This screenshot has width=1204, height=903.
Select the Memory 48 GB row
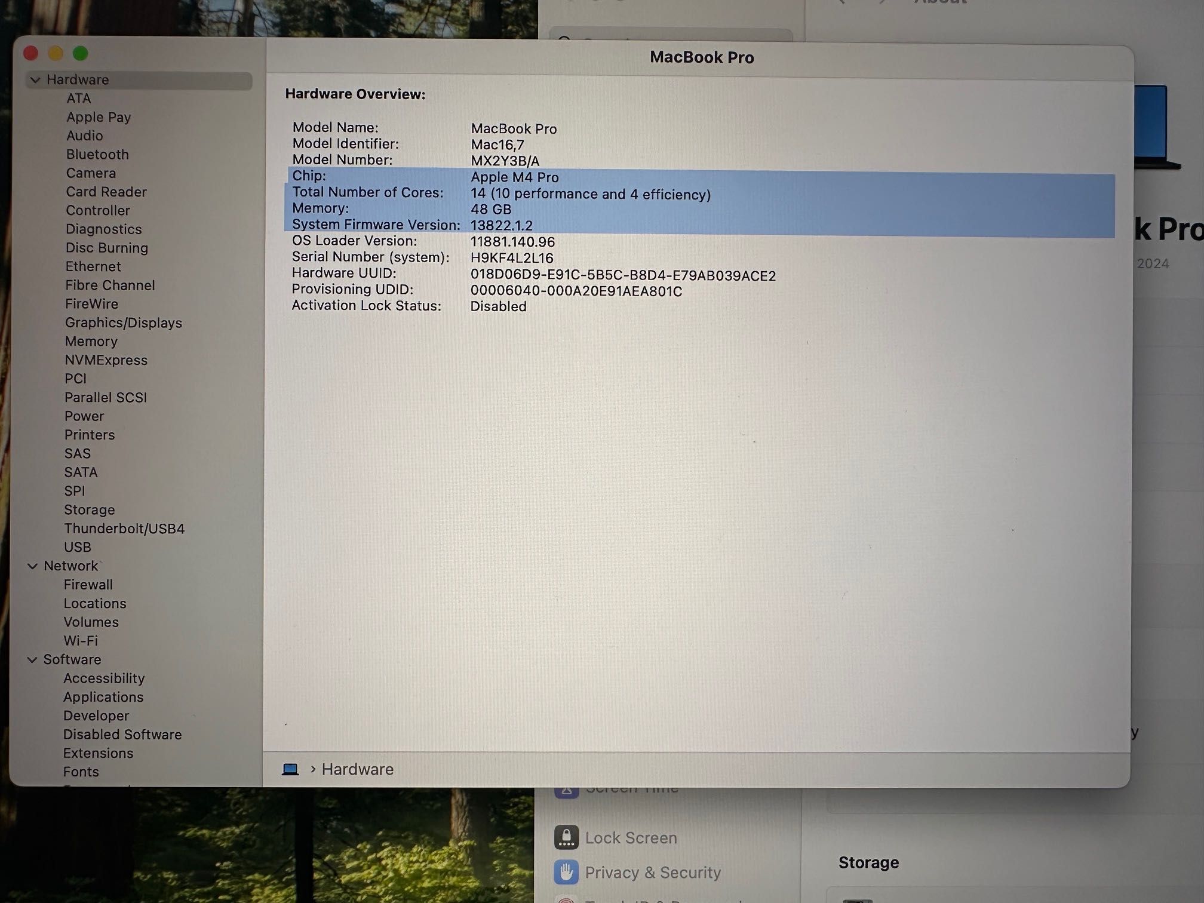click(x=699, y=209)
